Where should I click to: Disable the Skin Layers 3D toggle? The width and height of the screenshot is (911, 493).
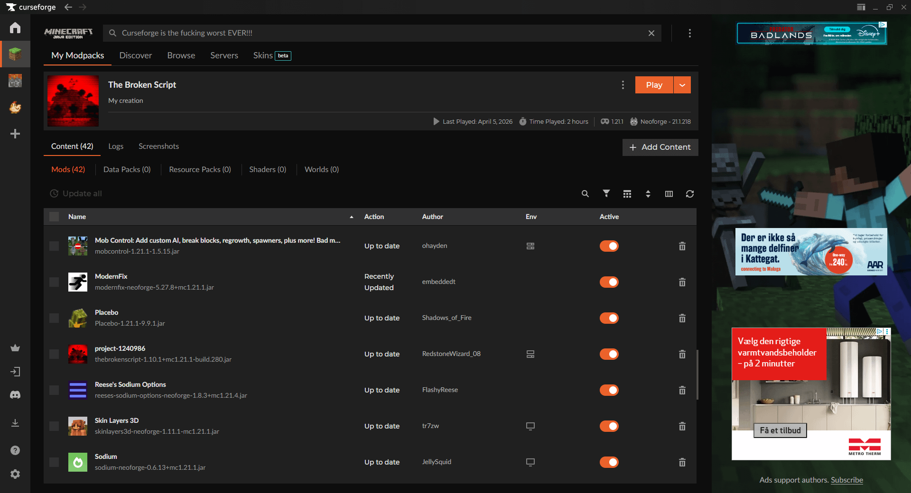pos(609,426)
